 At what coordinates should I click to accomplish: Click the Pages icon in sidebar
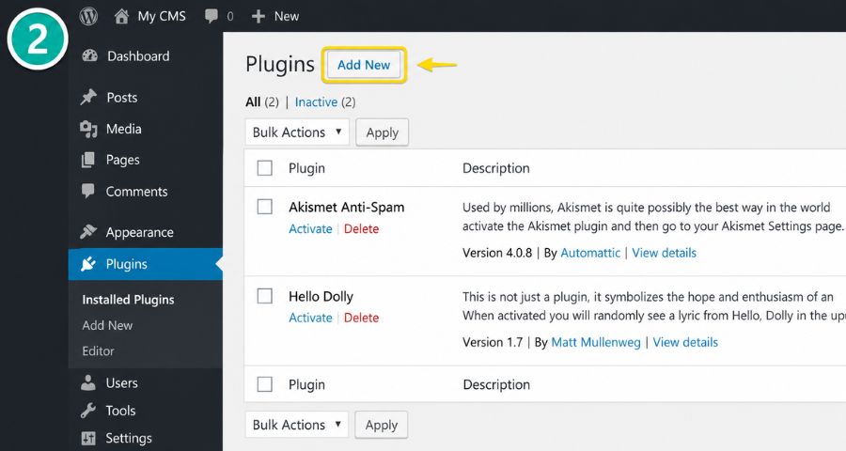88,160
